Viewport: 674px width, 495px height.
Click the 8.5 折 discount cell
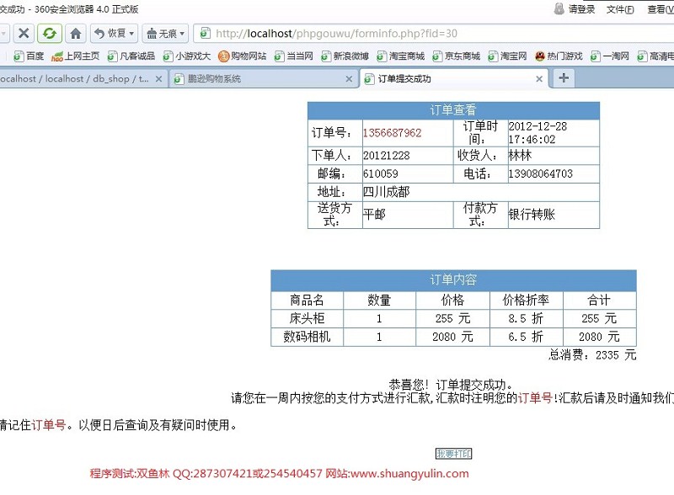(526, 318)
